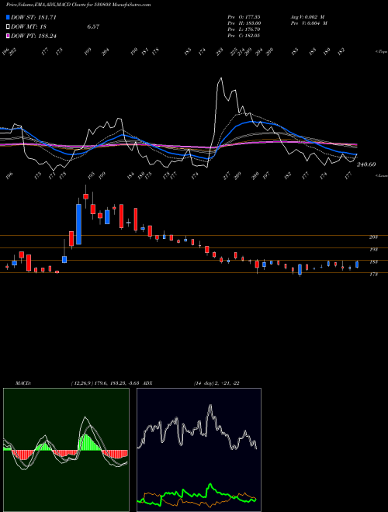Click the 'Pre O: 177.35' open value
This screenshot has height=512, width=388.
tap(244, 16)
